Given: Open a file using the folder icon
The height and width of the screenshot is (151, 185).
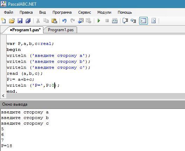Looking at the screenshot, I should point(12,21).
